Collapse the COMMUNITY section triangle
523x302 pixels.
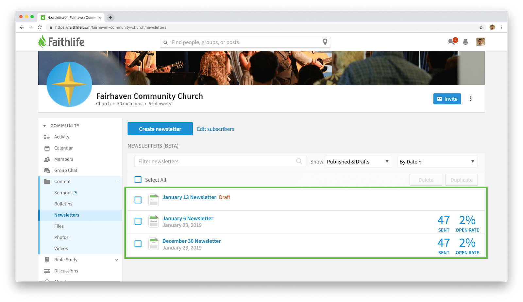coord(44,126)
